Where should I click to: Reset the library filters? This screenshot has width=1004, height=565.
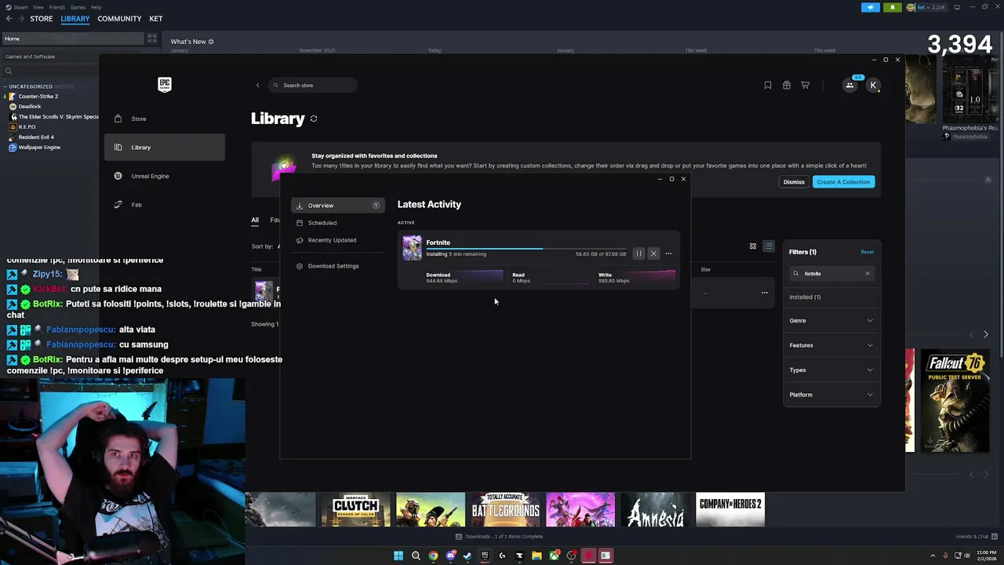click(x=867, y=252)
